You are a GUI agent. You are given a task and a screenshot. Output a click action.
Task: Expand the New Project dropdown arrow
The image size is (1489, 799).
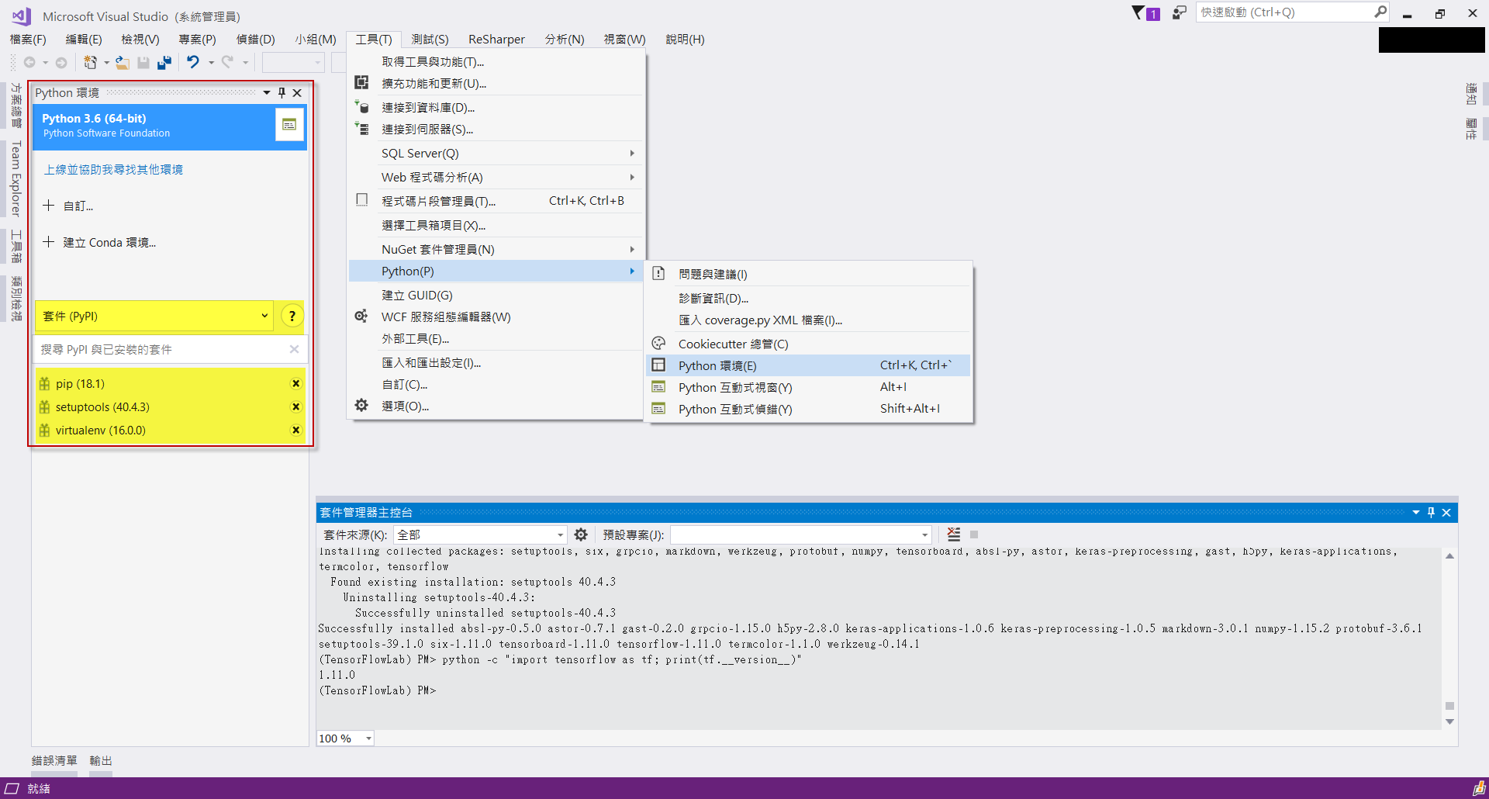coord(106,63)
